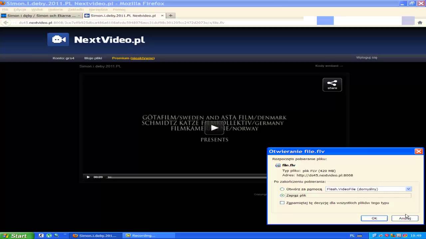The height and width of the screenshot is (239, 426).
Task: Start the video with the center play overlay
Action: pos(214,128)
